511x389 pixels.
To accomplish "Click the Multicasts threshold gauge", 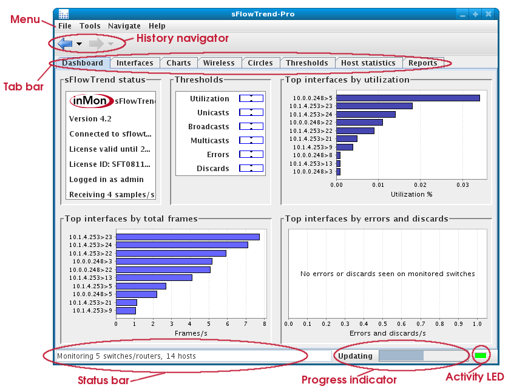I will coord(251,140).
